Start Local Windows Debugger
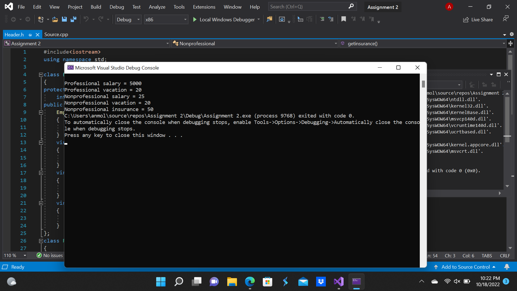Screen dimensions: 517x291 [224, 19]
